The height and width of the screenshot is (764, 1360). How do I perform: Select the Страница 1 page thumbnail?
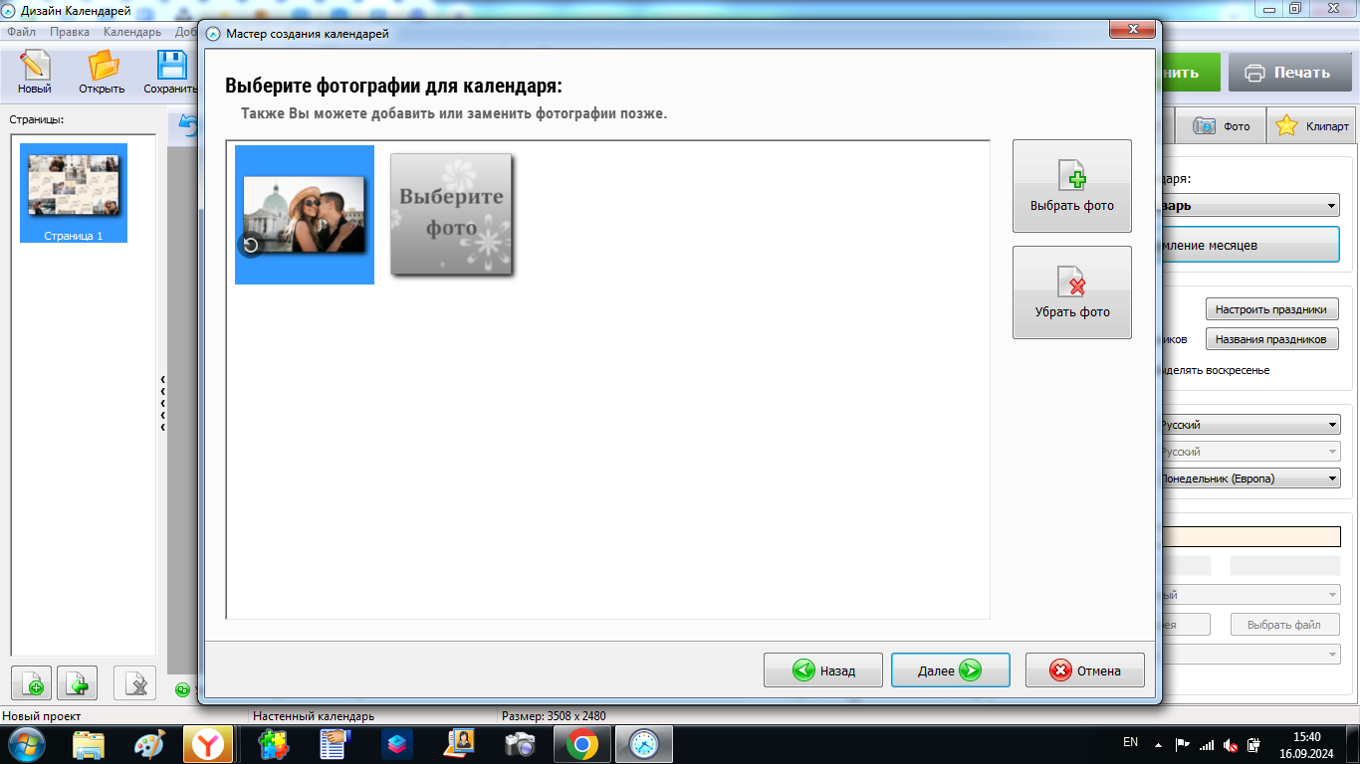coord(74,193)
